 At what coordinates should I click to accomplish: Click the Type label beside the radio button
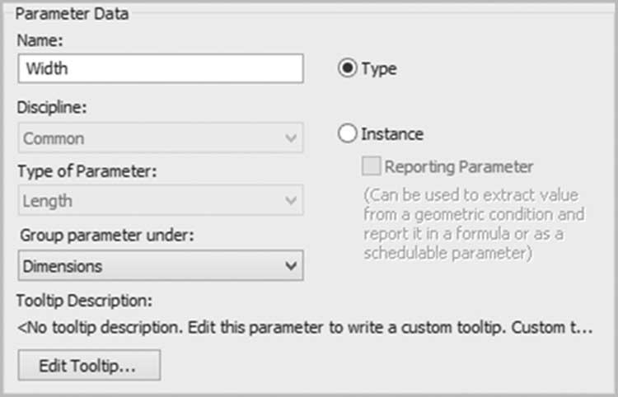coord(379,69)
